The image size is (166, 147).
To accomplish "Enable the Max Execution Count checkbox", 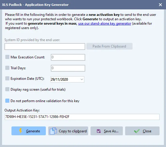I will click(7, 57).
